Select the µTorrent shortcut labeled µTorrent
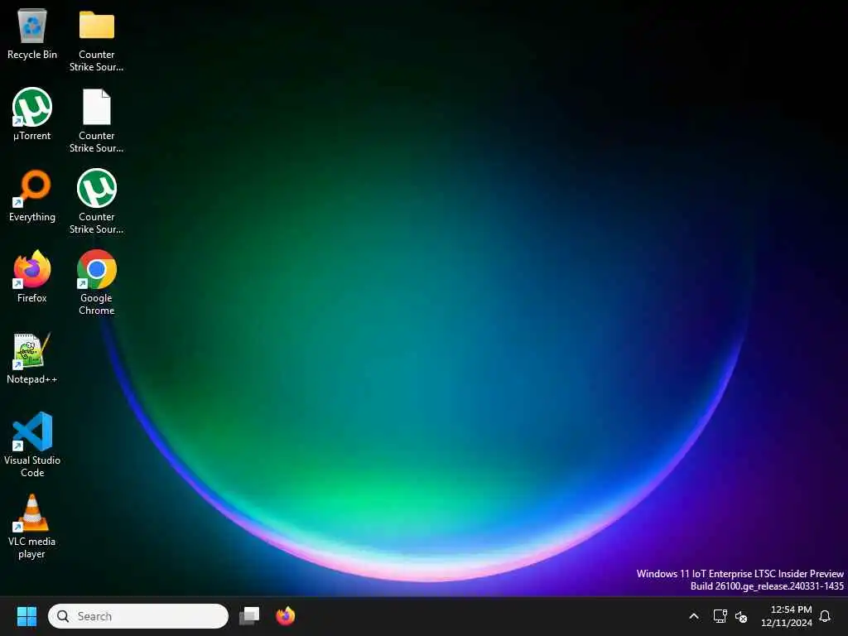848x636 pixels. point(32,114)
